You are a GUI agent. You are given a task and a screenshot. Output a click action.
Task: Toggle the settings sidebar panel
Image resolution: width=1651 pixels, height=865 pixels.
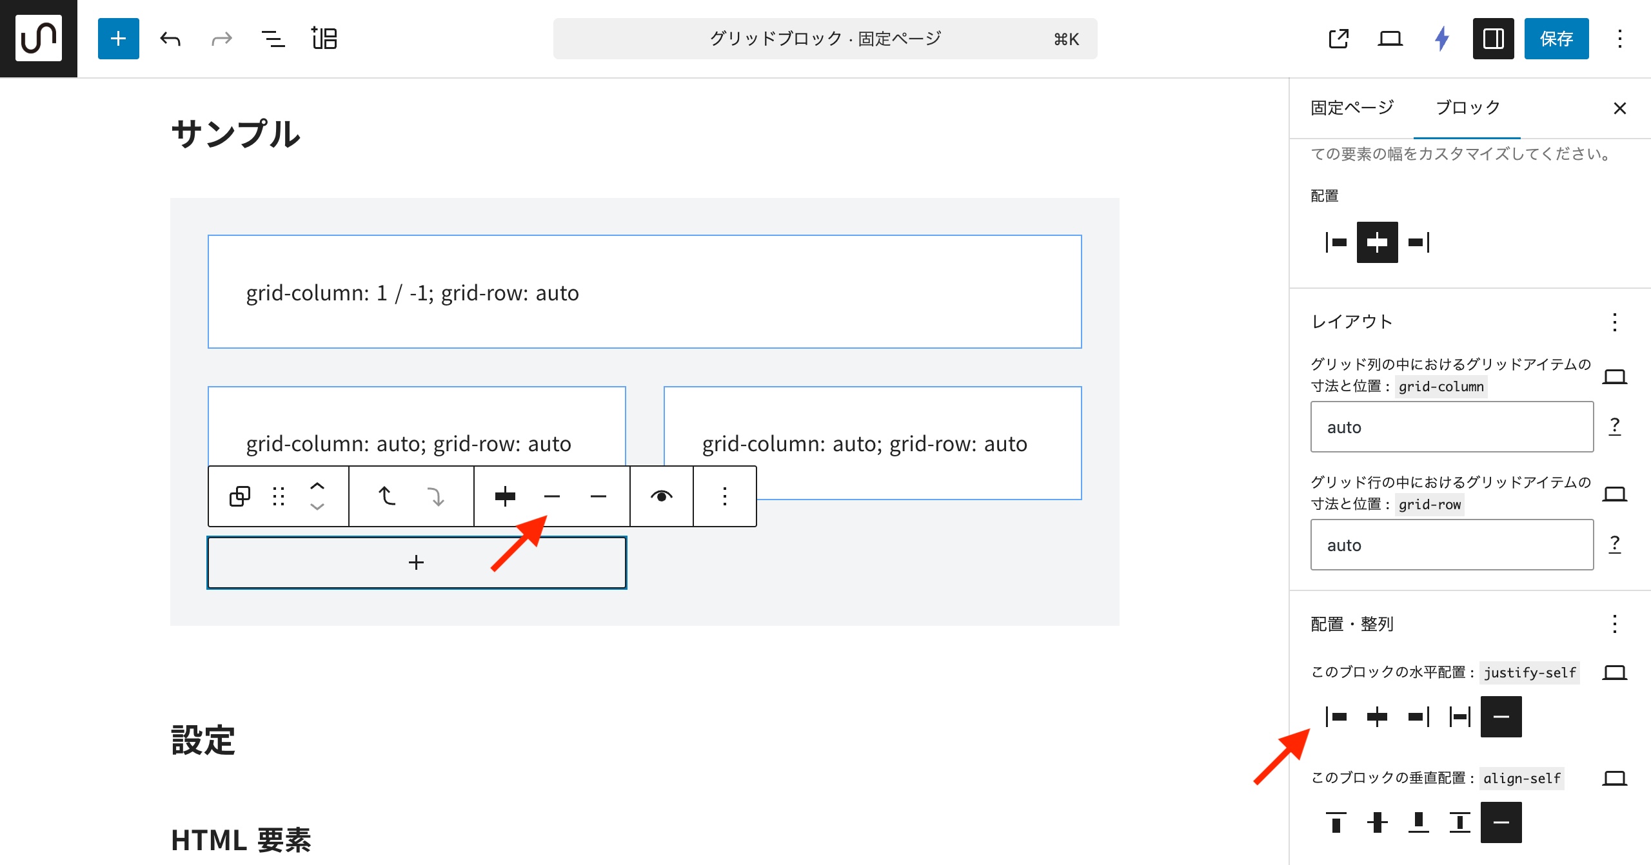(x=1493, y=39)
